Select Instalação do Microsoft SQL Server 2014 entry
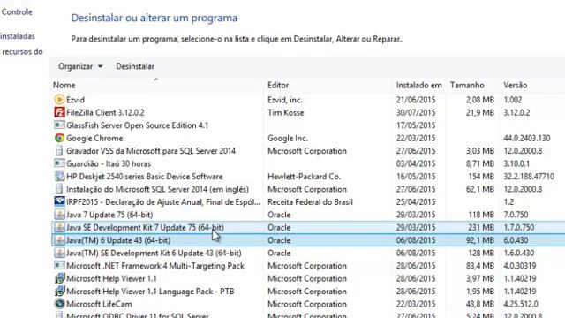Viewport: 565px width, 318px height. click(x=157, y=189)
